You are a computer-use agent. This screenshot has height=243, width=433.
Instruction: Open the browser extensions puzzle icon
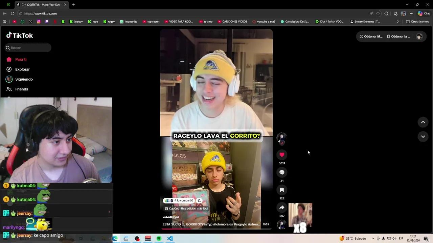pyautogui.click(x=386, y=13)
